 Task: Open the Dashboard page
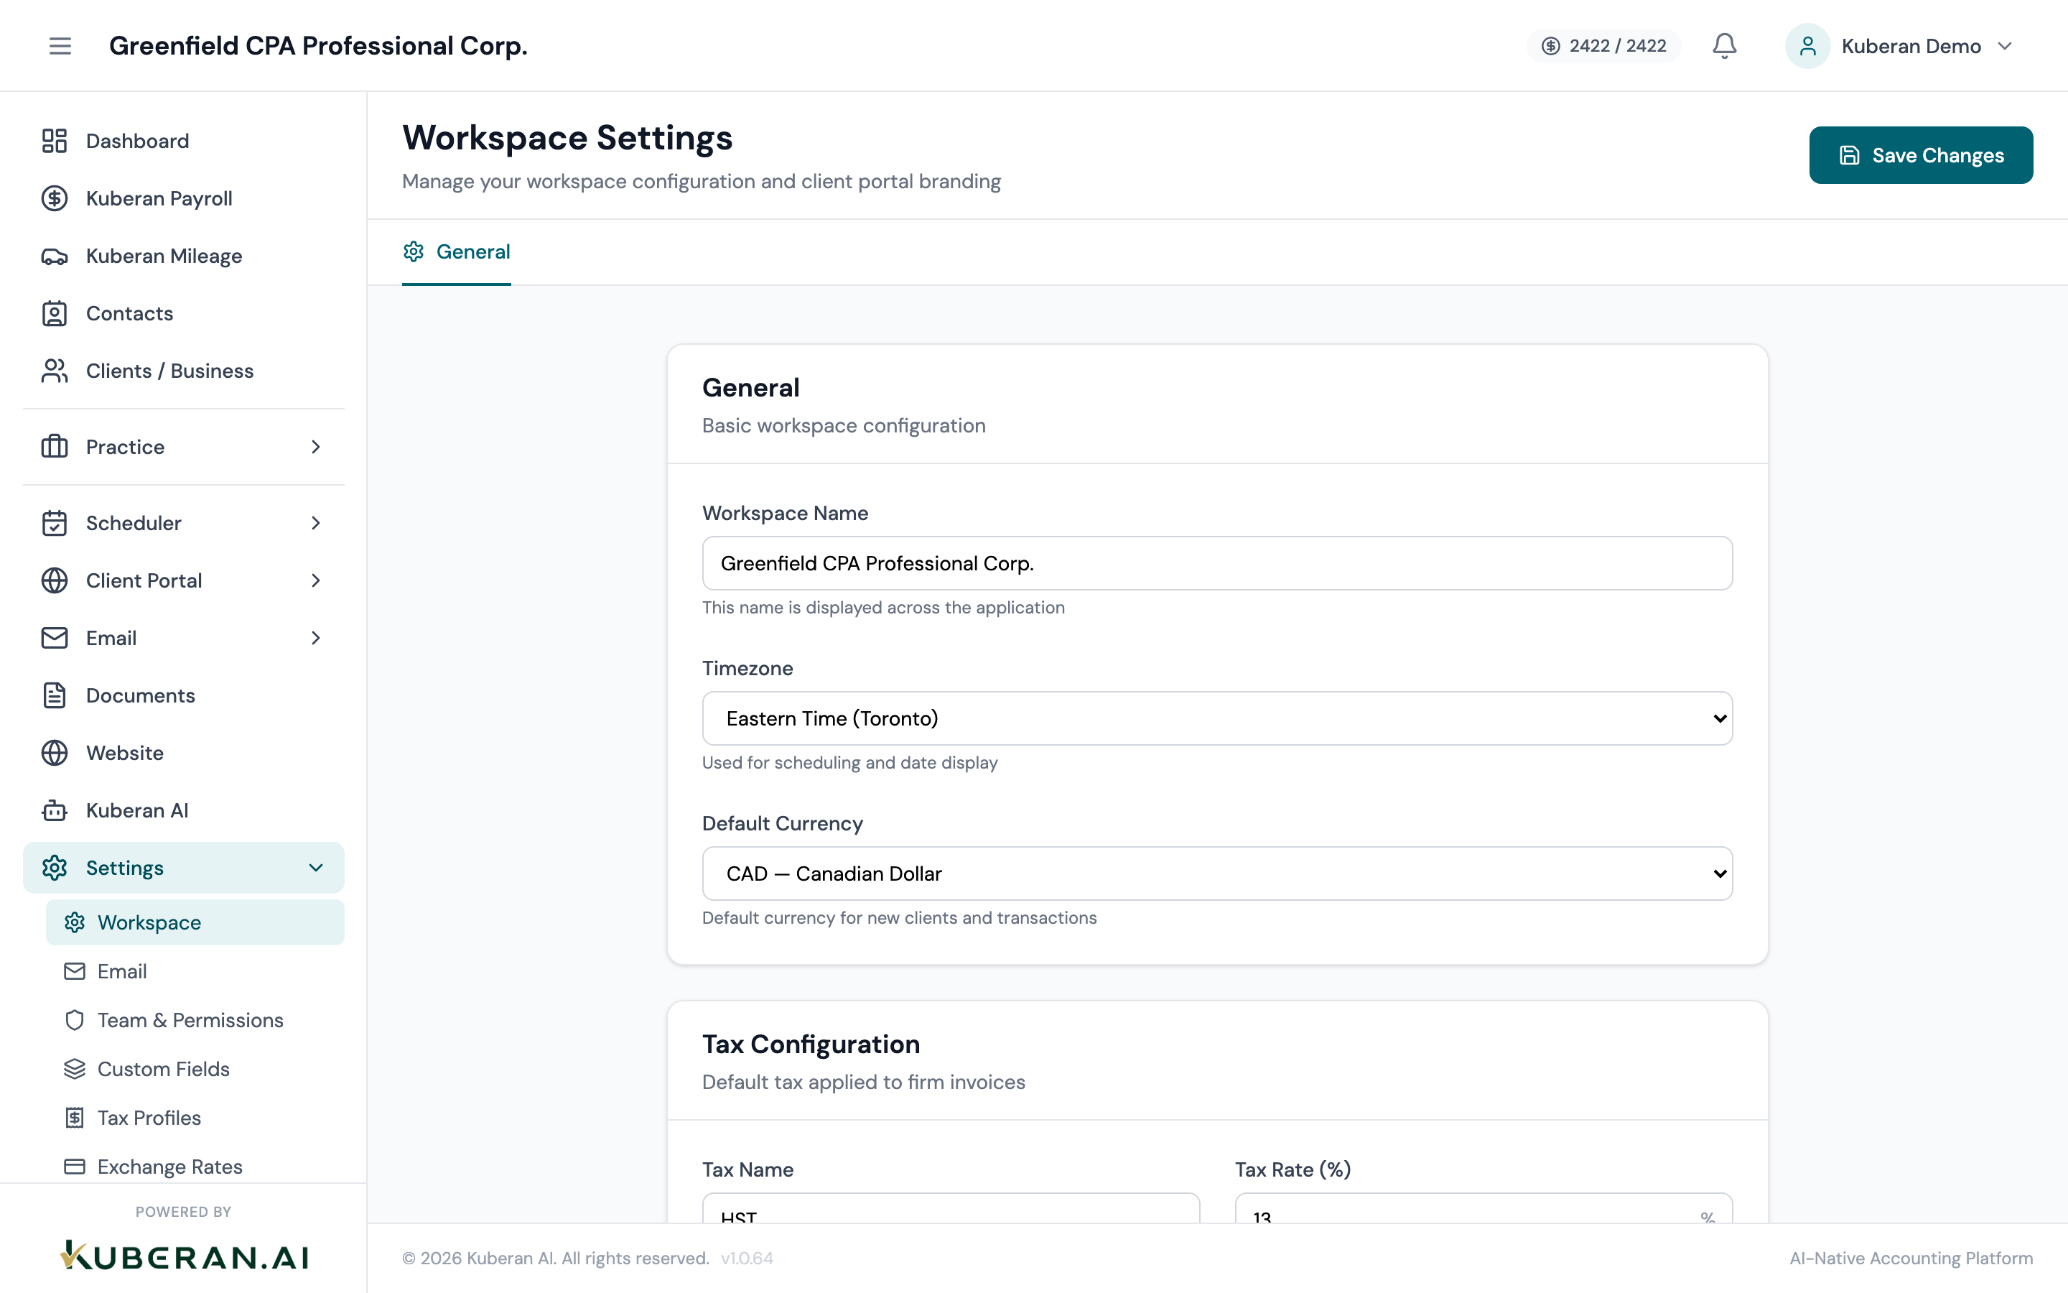click(x=184, y=141)
